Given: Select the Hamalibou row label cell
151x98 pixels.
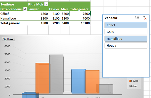Looking at the screenshot, I should 14,18.
